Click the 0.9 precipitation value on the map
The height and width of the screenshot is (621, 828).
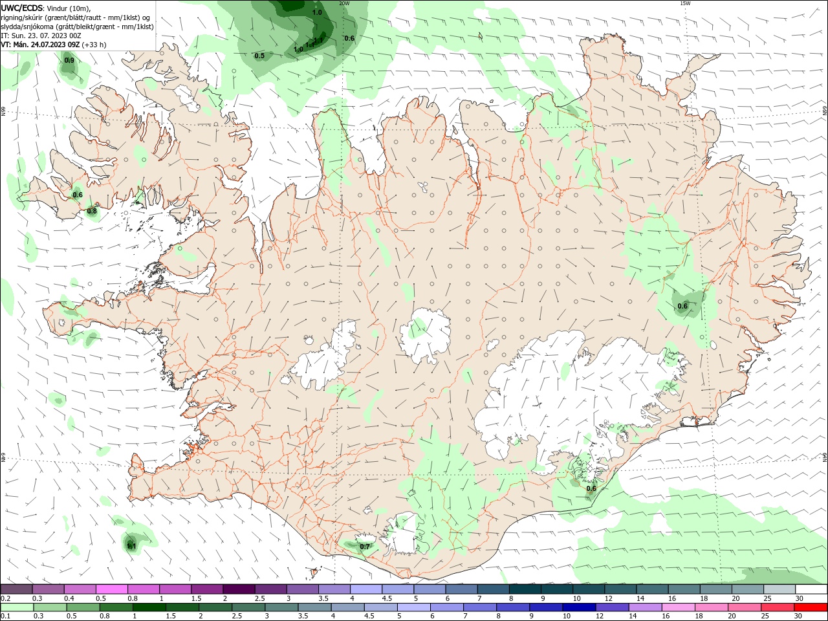coord(69,61)
